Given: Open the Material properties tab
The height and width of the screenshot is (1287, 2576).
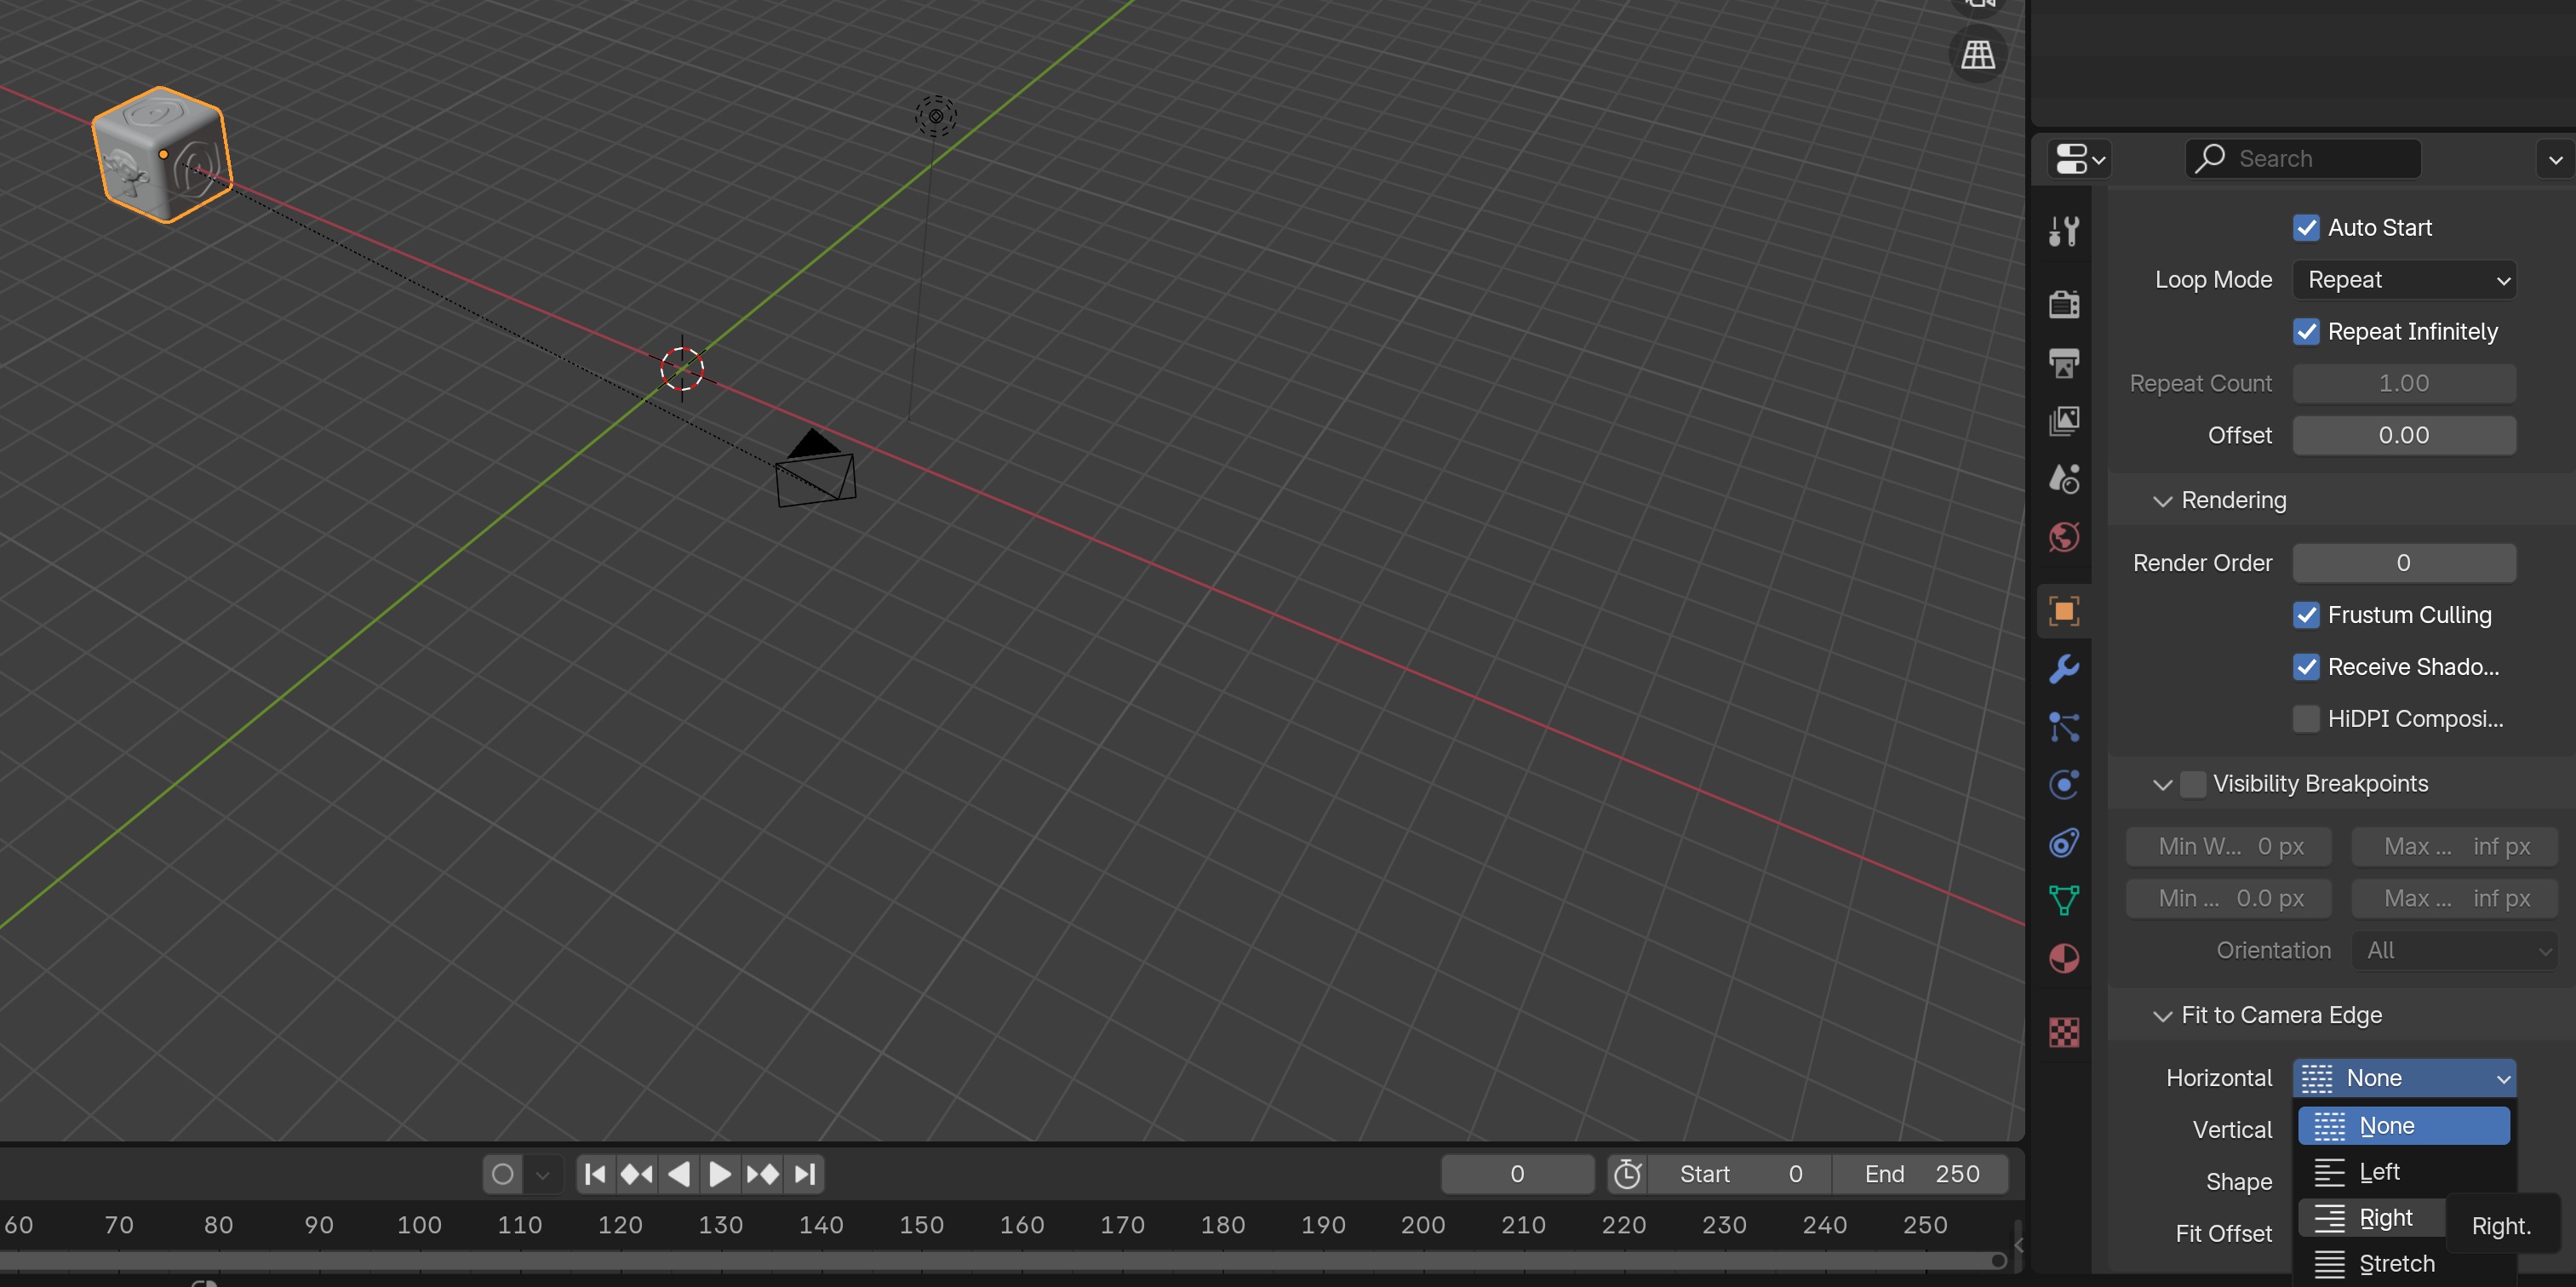Looking at the screenshot, I should [2064, 959].
